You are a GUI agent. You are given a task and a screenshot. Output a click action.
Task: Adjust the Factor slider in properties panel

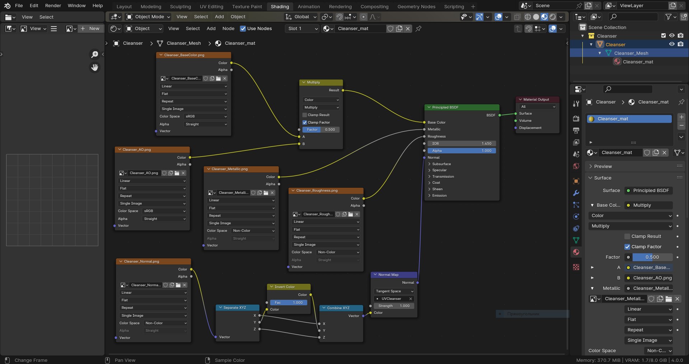[x=652, y=257]
